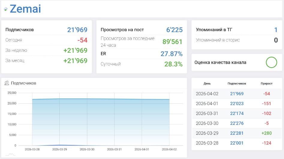Click the monthly growth value next to За месяц

coord(75,61)
